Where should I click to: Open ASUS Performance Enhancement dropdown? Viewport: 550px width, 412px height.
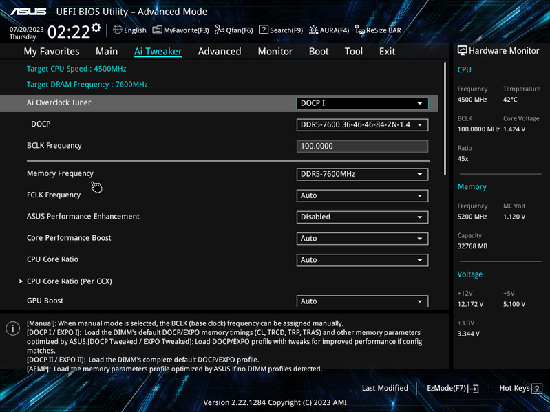(362, 217)
